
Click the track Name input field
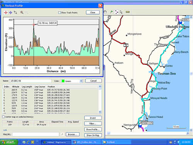point(30,81)
